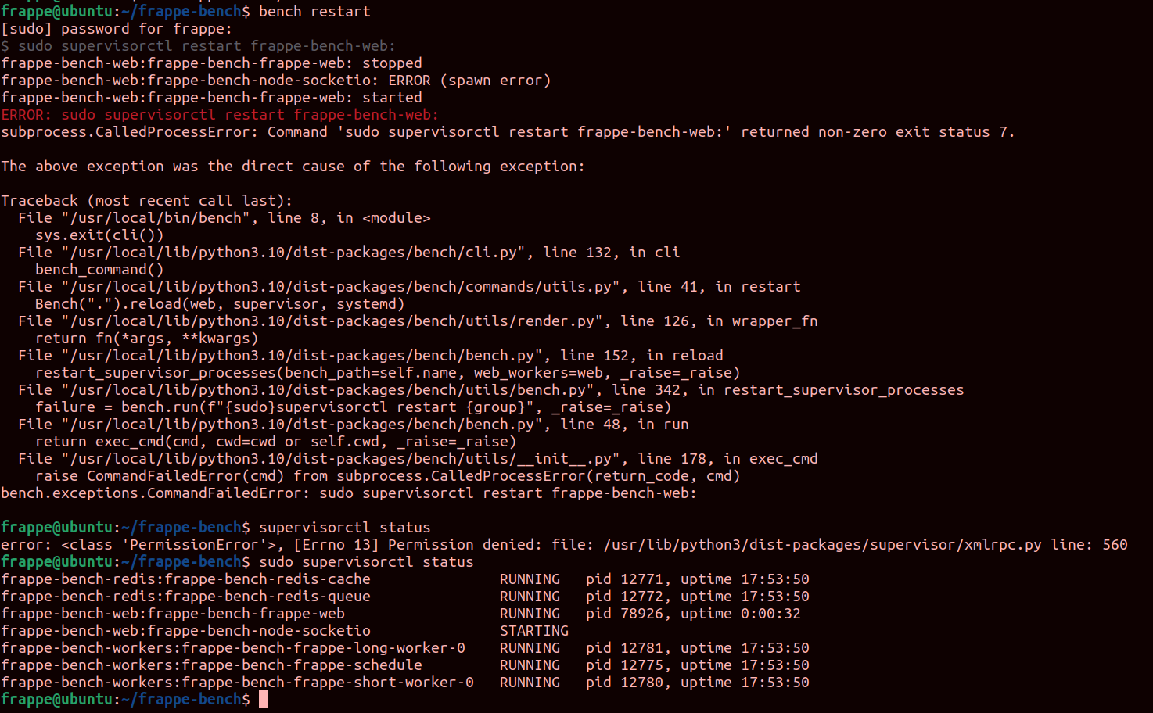Click the frappe-long-worker-0 process name

233,648
